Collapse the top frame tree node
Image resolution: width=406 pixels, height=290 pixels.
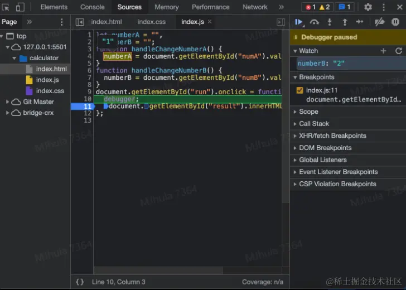tap(2, 36)
